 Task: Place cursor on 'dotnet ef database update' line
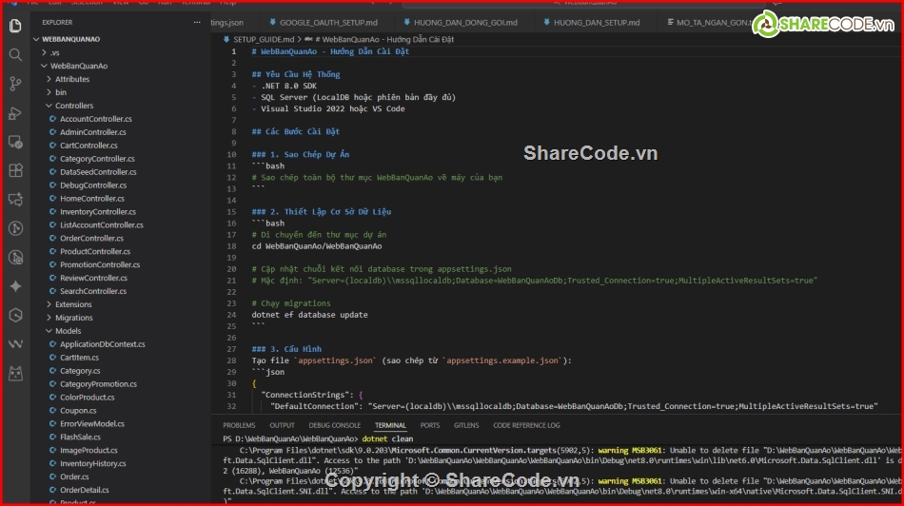(309, 315)
